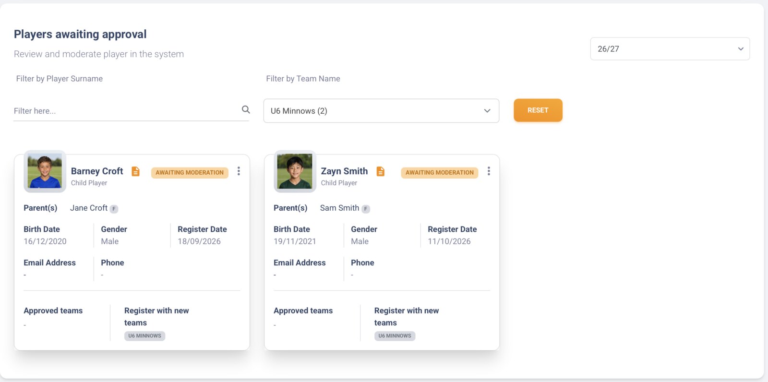Click Zayn Smith's profile photo
Image resolution: width=768 pixels, height=382 pixels.
(295, 171)
